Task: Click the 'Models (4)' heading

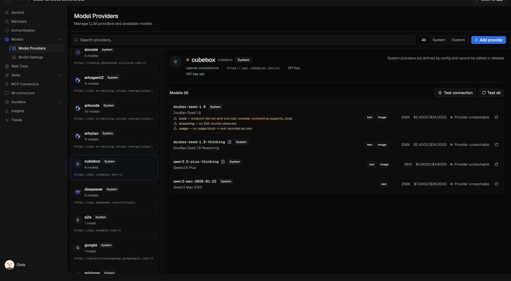Action: 179,93
